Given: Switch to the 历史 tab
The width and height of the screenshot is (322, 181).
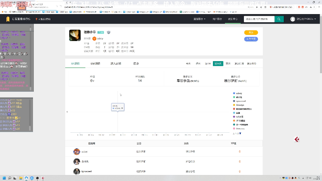Looking at the screenshot, I should [x=136, y=64].
